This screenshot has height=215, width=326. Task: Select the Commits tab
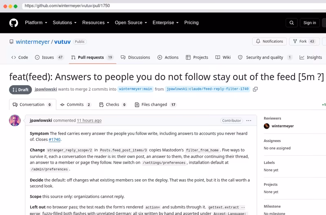pyautogui.click(x=75, y=105)
